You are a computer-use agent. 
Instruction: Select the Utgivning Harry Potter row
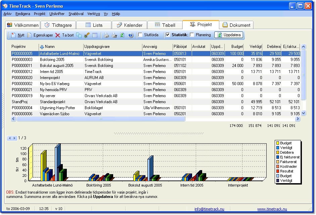tap(155, 108)
